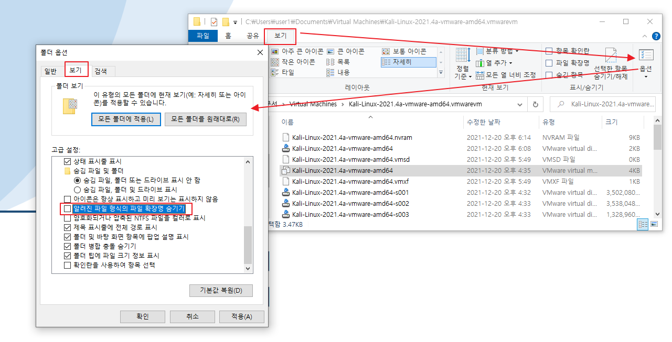Viewport: 672px width, 342px height.
Task: Expand breadcrumb arrow after Virtual Machines
Action: pos(343,104)
